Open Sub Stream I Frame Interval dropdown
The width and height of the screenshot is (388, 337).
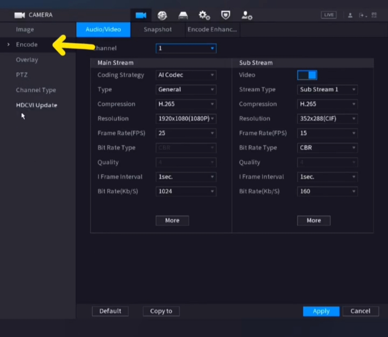coord(327,177)
